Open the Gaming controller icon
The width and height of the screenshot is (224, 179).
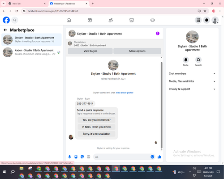(x=152, y=20)
